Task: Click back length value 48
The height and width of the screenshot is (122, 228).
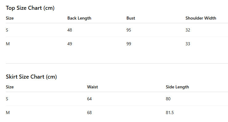Action: [x=70, y=30]
